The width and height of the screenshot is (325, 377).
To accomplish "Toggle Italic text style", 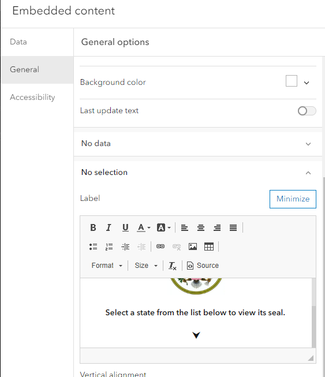I will click(x=109, y=227).
